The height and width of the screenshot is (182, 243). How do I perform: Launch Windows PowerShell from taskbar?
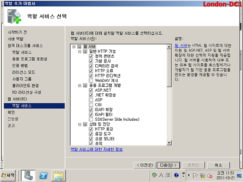point(43,175)
